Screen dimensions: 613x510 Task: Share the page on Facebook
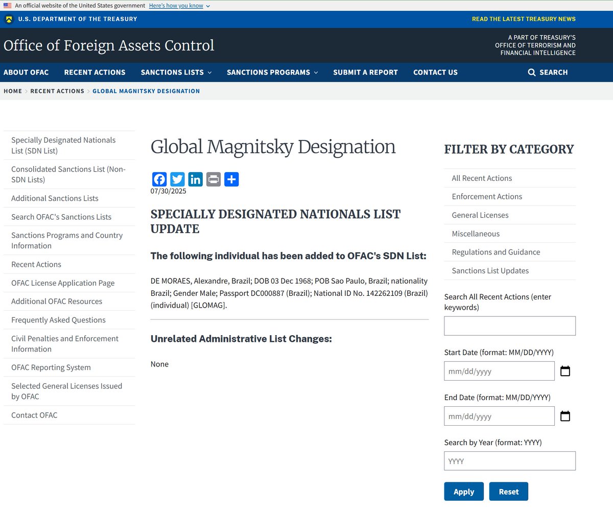159,179
